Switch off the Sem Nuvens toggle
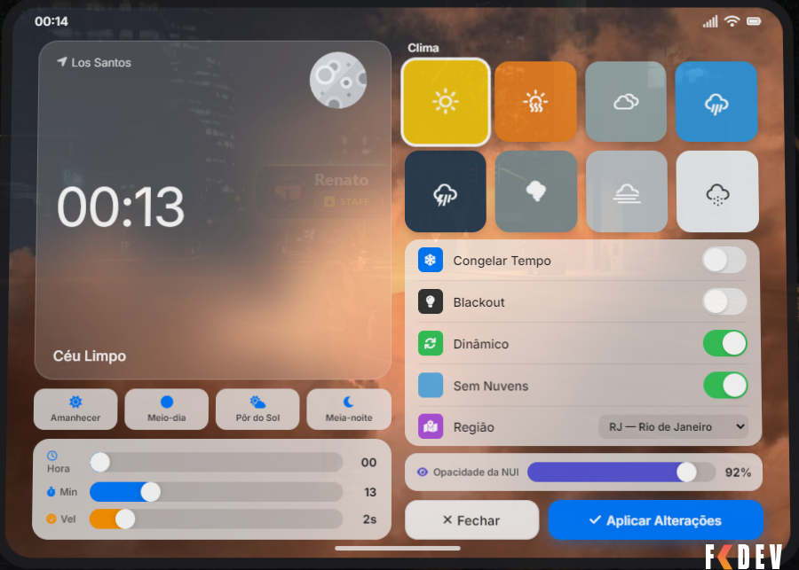The width and height of the screenshot is (799, 570). pos(724,386)
